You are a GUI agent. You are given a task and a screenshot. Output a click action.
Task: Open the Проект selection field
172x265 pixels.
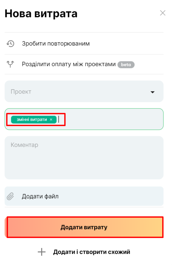84,91
